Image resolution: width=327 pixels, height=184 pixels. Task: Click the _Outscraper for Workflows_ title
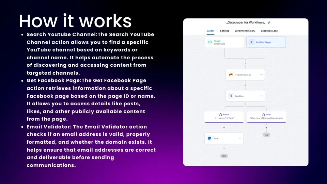tap(246, 22)
